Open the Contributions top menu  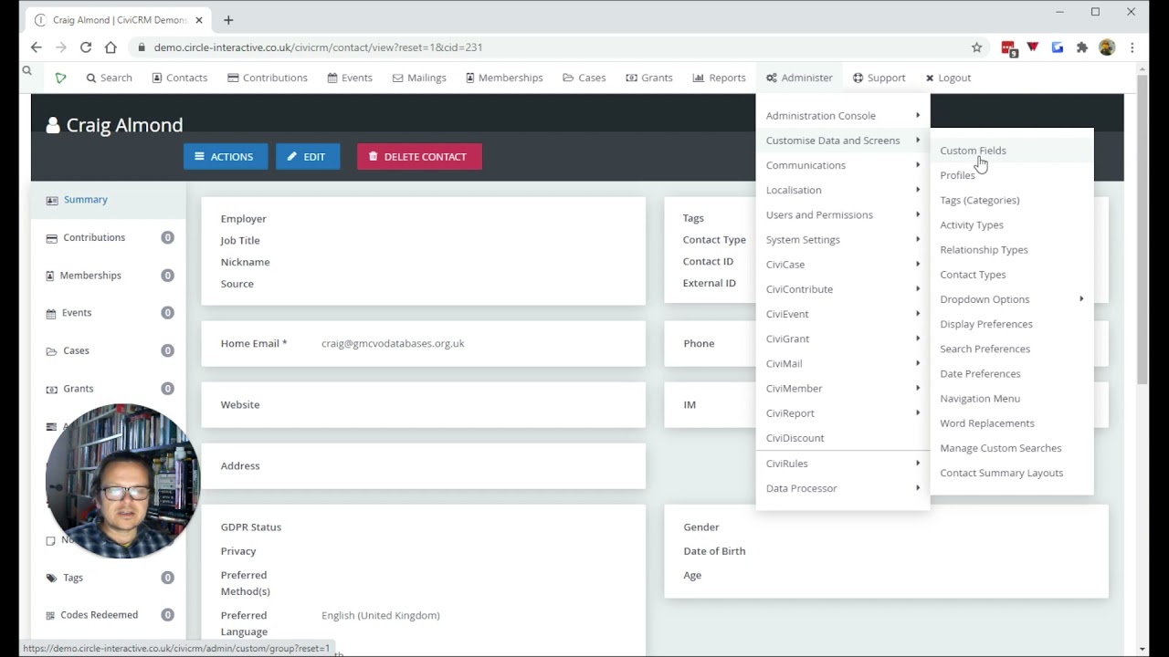[x=268, y=78]
